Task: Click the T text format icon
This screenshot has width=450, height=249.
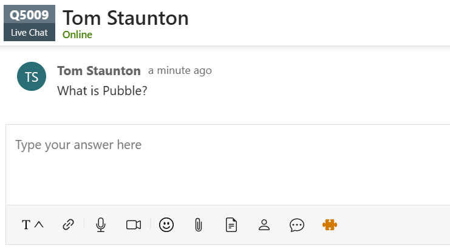Action: (x=26, y=225)
